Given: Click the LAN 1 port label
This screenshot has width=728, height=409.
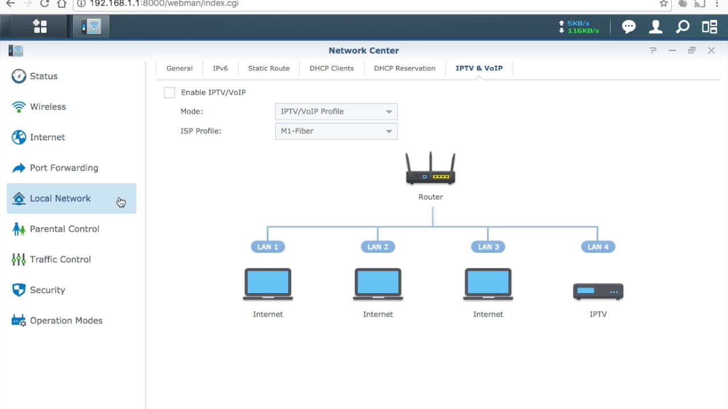Looking at the screenshot, I should click(x=268, y=247).
